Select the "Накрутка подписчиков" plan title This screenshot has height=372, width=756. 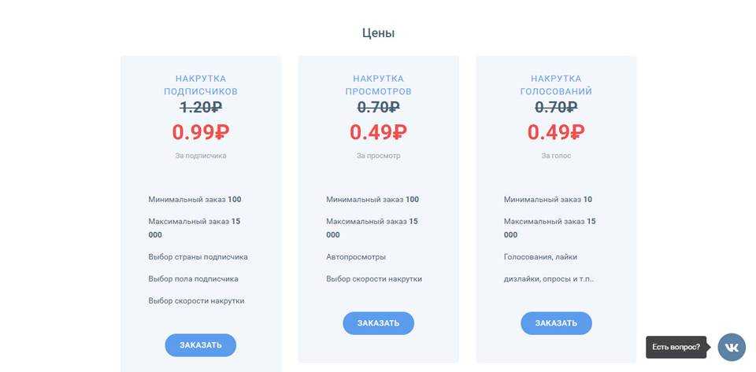(200, 85)
